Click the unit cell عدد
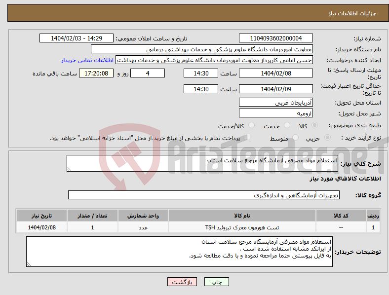Viewport: 389px width, 295px height. click(143, 227)
